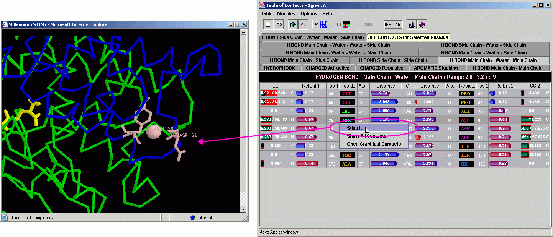The height and width of the screenshot is (237, 553).
Task: Click the new blank table icon
Action: (269, 24)
